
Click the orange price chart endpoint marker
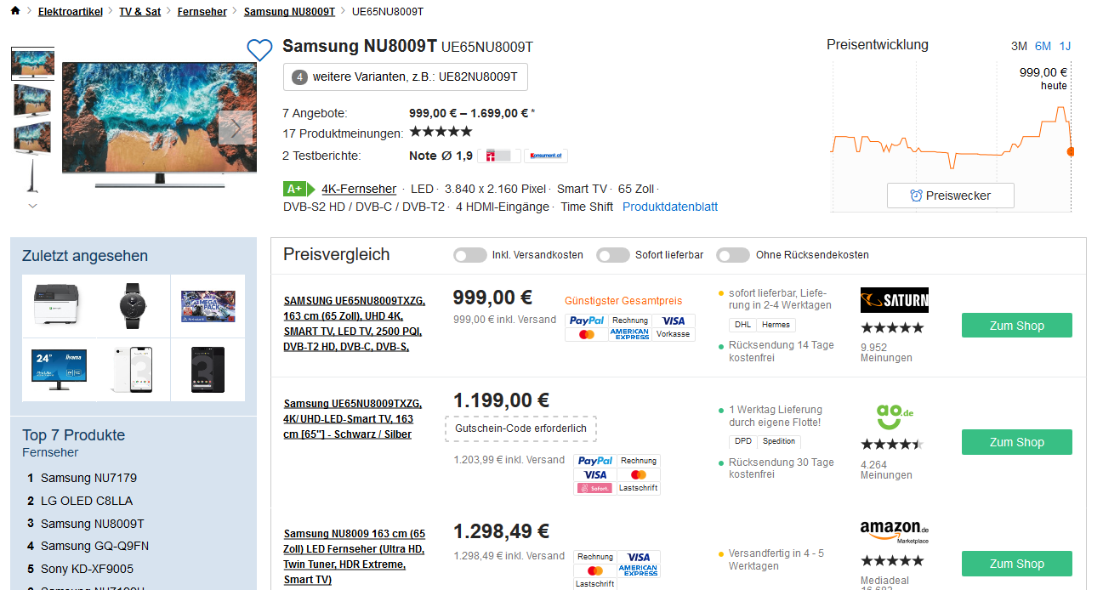point(1071,151)
